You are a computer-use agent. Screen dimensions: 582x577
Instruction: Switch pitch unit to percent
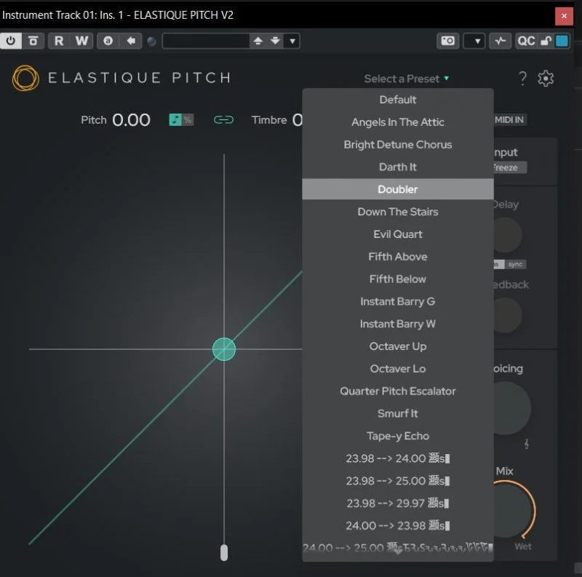(188, 119)
